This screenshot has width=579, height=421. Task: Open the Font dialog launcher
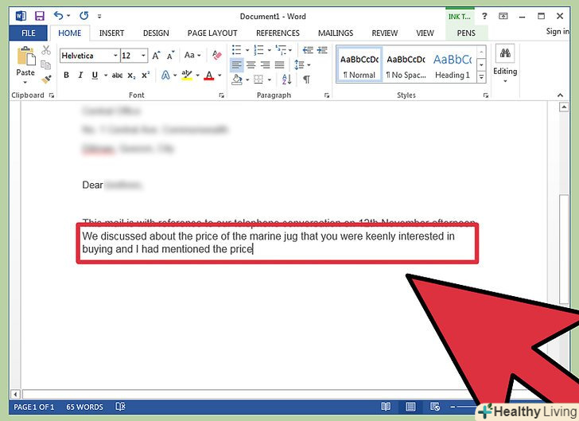coord(221,96)
